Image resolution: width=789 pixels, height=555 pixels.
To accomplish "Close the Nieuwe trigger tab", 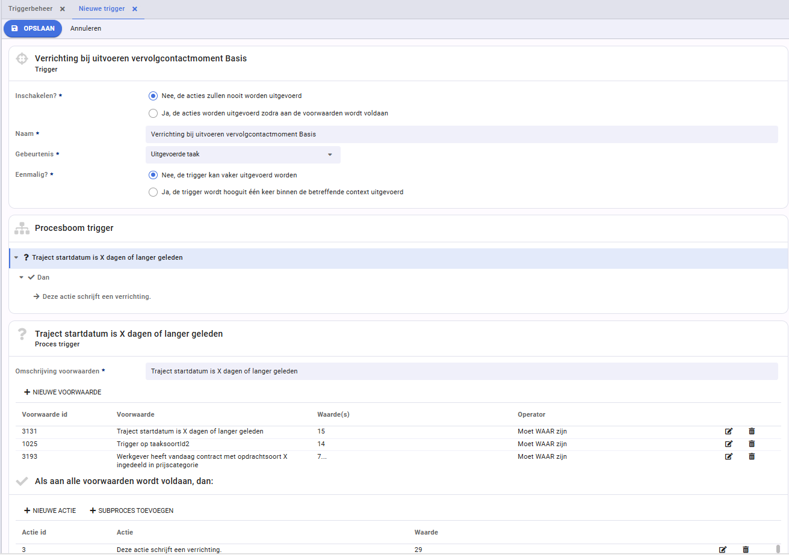I will click(135, 9).
